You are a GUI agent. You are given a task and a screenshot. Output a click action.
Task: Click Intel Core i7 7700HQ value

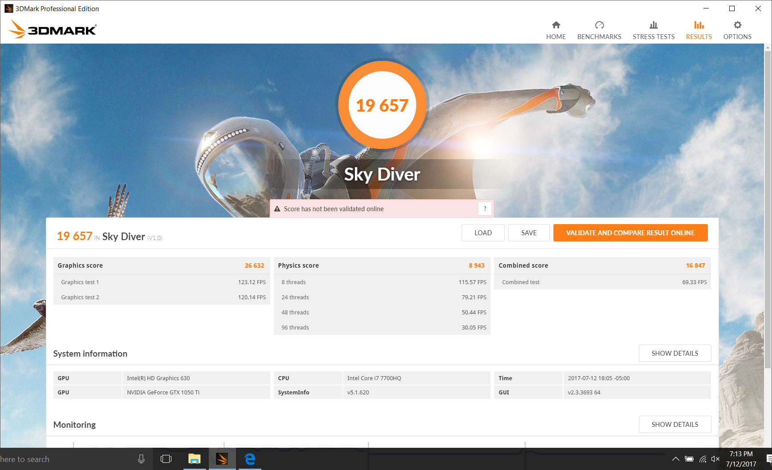click(x=374, y=378)
